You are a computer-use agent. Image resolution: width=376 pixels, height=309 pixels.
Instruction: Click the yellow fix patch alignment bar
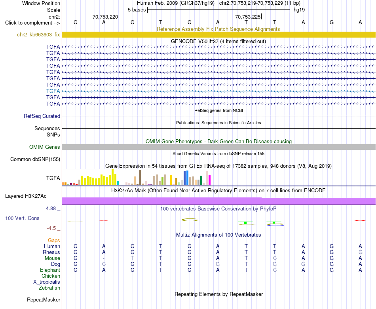point(218,34)
